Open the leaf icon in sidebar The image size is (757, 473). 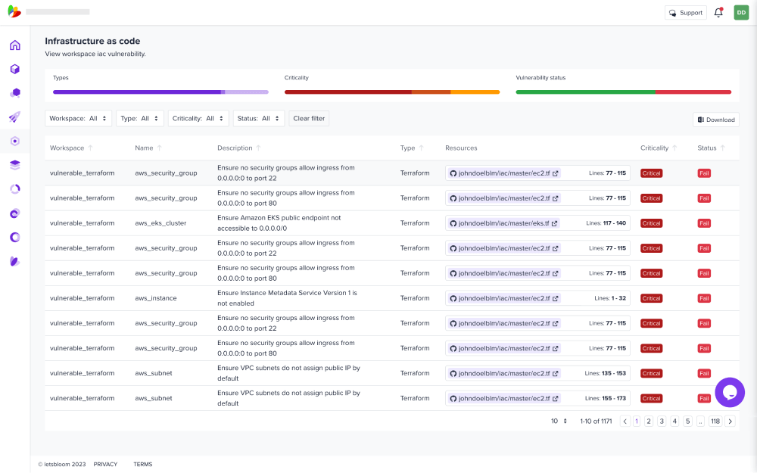coord(15,261)
